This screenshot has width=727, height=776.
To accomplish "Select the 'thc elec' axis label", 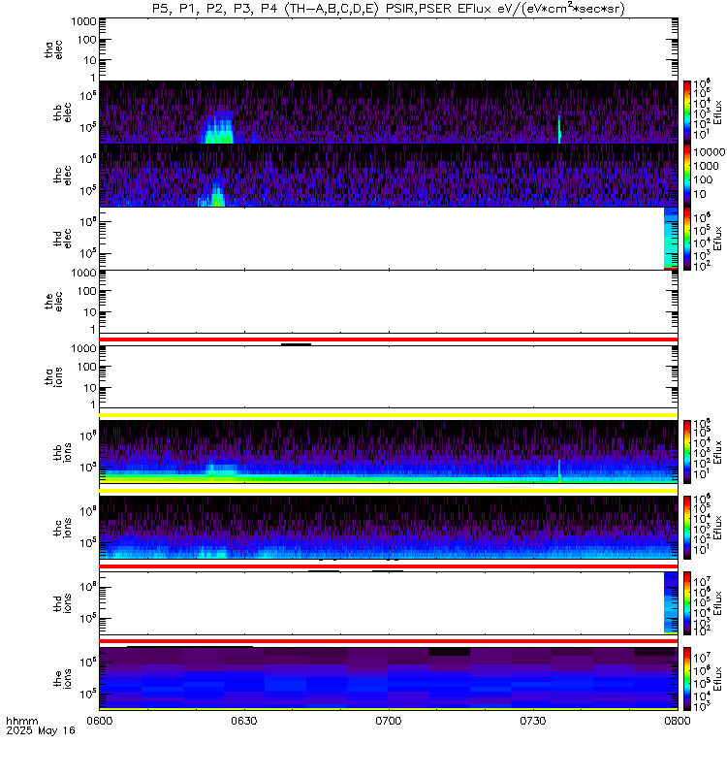I will coord(62,176).
